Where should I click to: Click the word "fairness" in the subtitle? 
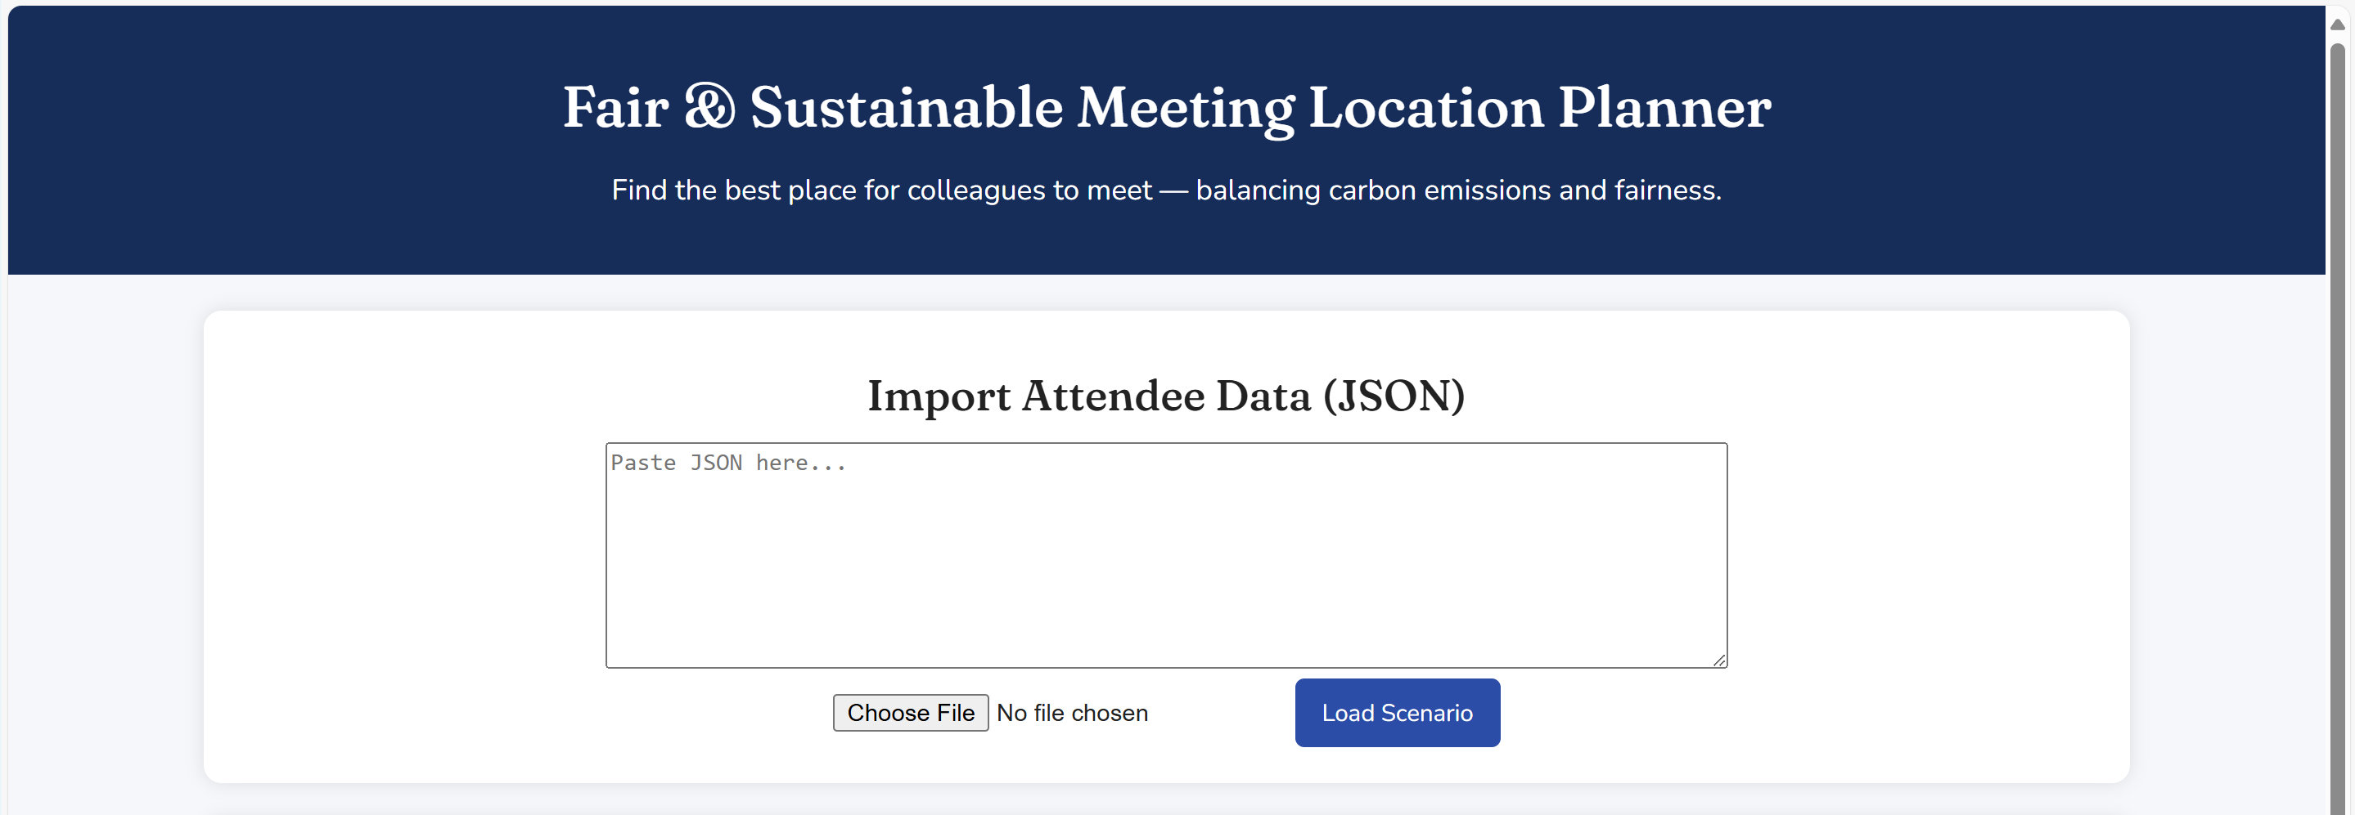click(1666, 190)
